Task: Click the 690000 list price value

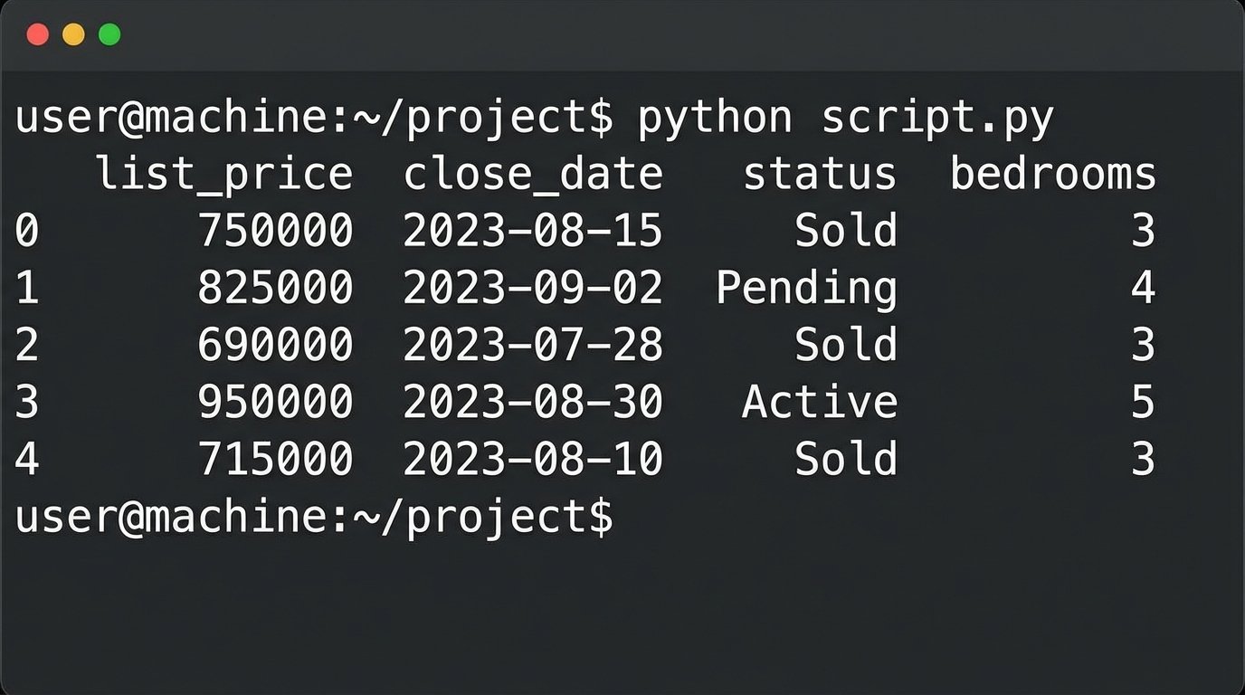Action: coord(275,346)
